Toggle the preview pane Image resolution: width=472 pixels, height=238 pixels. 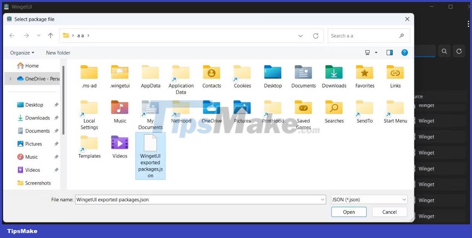click(x=389, y=52)
